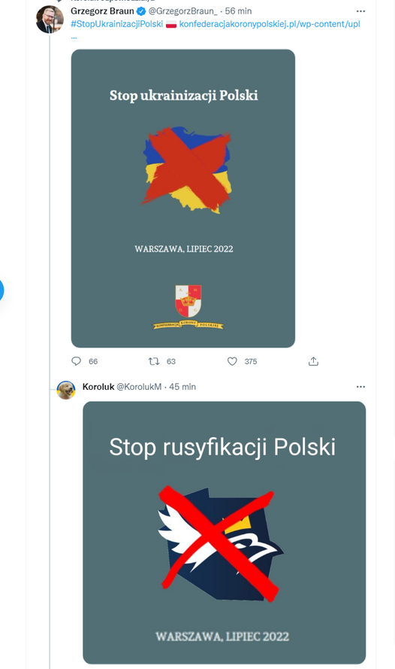The width and height of the screenshot is (395, 669).
Task: Share Braun's tweet via share icon
Action: [313, 361]
